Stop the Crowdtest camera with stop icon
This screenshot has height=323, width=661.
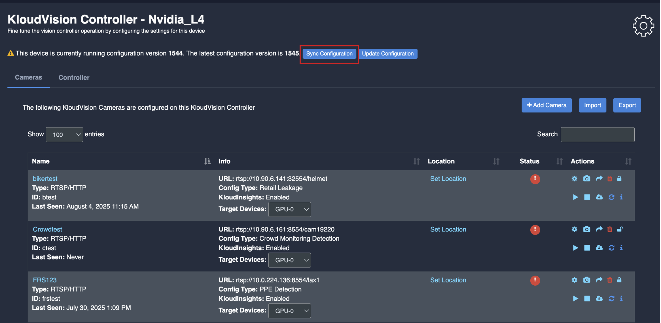[587, 248]
